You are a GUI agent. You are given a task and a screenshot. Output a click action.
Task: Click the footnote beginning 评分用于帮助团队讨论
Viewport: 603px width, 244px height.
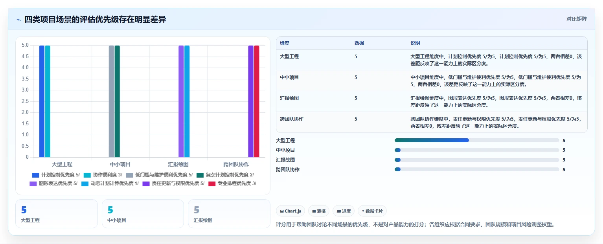(x=415, y=225)
